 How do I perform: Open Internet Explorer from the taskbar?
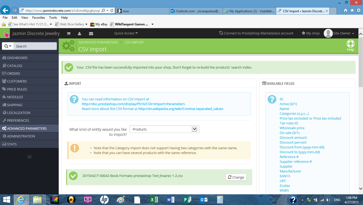[21, 200]
